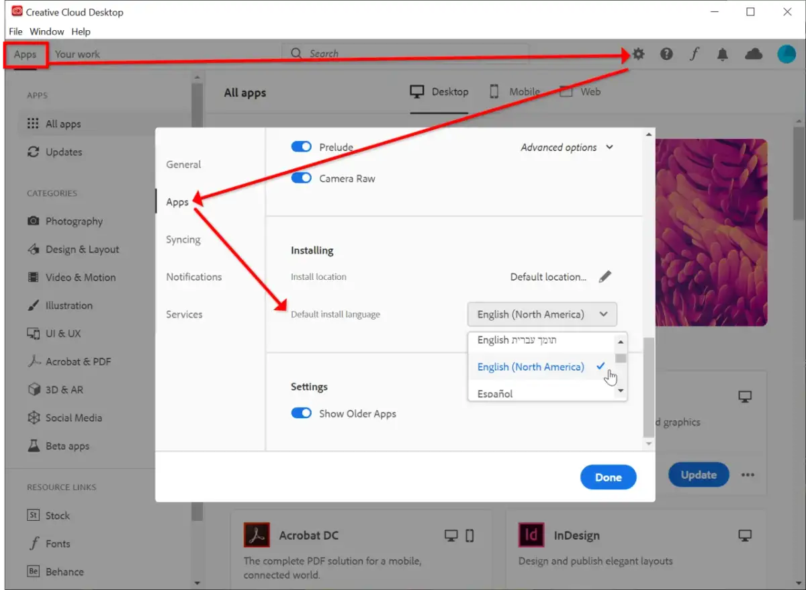Click in the Search field

point(410,54)
